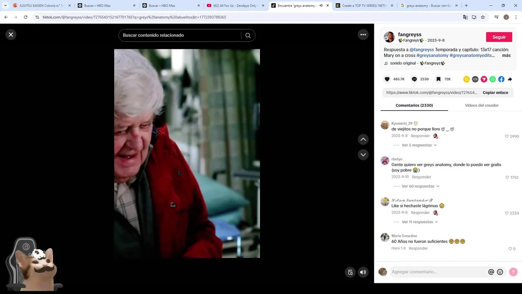Expand description with más
Screen dimensions: 522x294
[506, 56]
